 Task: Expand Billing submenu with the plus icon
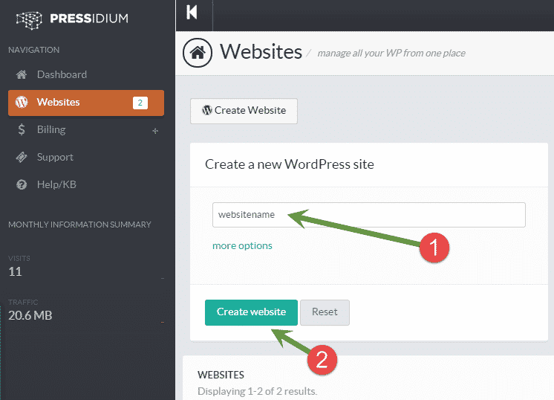pyautogui.click(x=155, y=131)
